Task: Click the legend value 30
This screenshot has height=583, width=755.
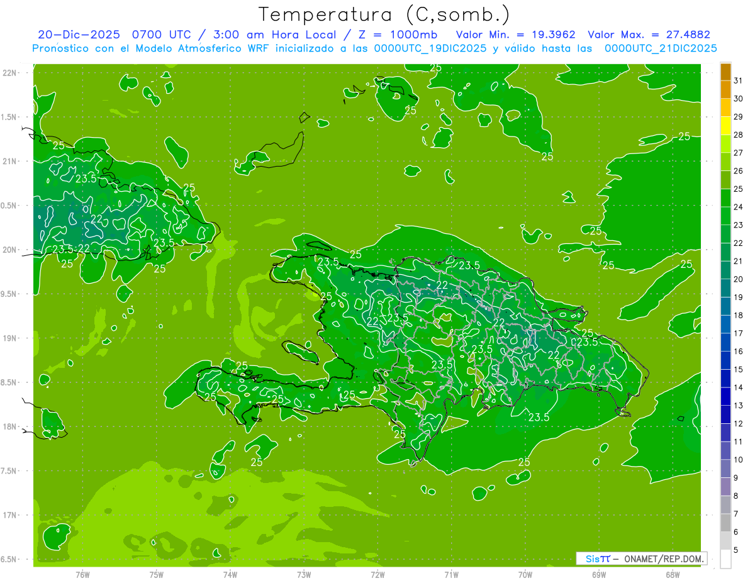Action: [x=738, y=99]
